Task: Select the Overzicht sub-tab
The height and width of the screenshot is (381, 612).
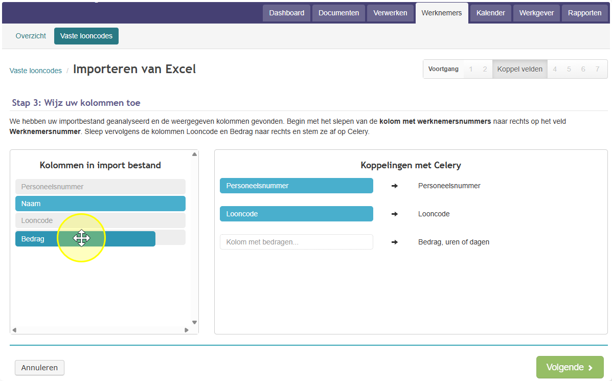Action: 31,36
